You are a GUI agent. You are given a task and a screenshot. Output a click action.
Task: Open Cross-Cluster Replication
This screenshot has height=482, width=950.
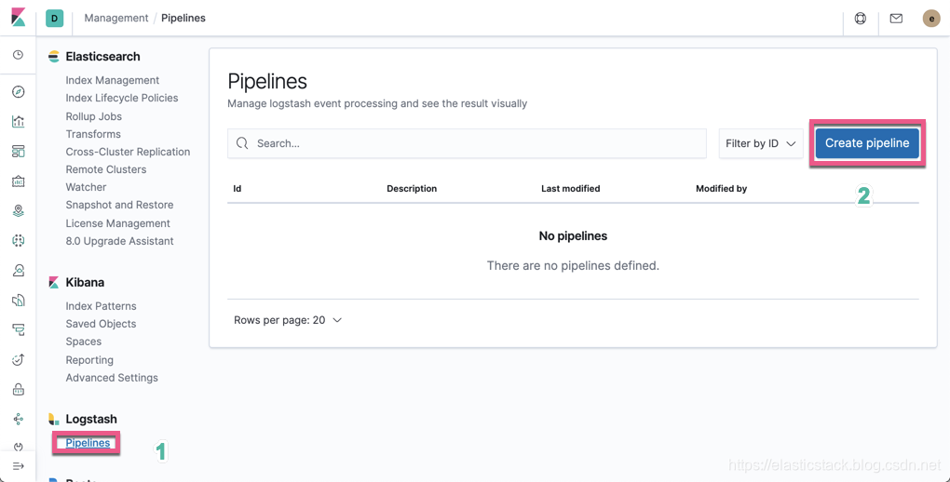tap(128, 152)
